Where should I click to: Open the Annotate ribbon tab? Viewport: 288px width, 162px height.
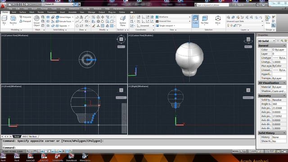[x=72, y=12]
